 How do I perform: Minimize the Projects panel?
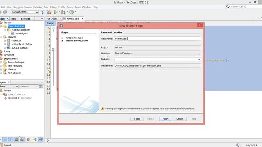pos(42,19)
